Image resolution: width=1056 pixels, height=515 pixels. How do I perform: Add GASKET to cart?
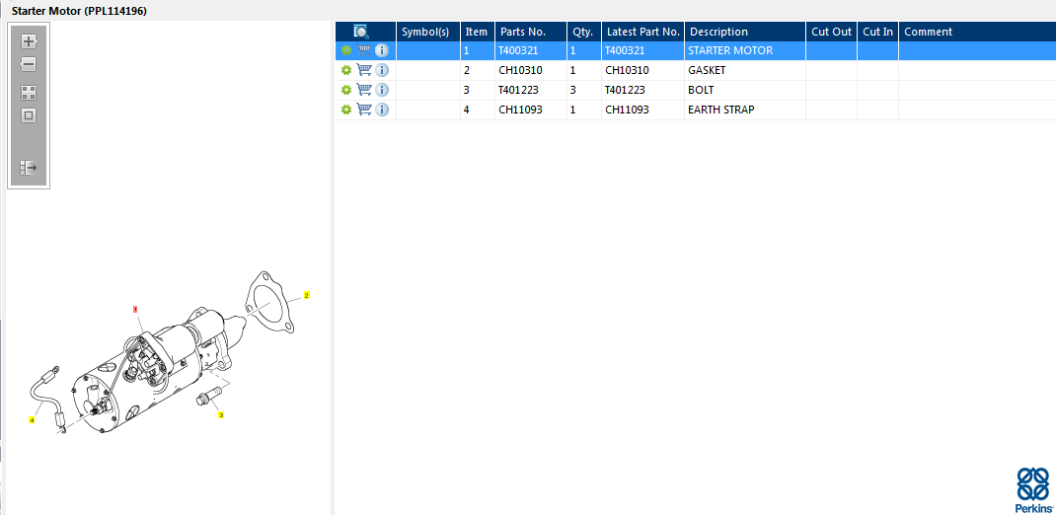click(363, 70)
